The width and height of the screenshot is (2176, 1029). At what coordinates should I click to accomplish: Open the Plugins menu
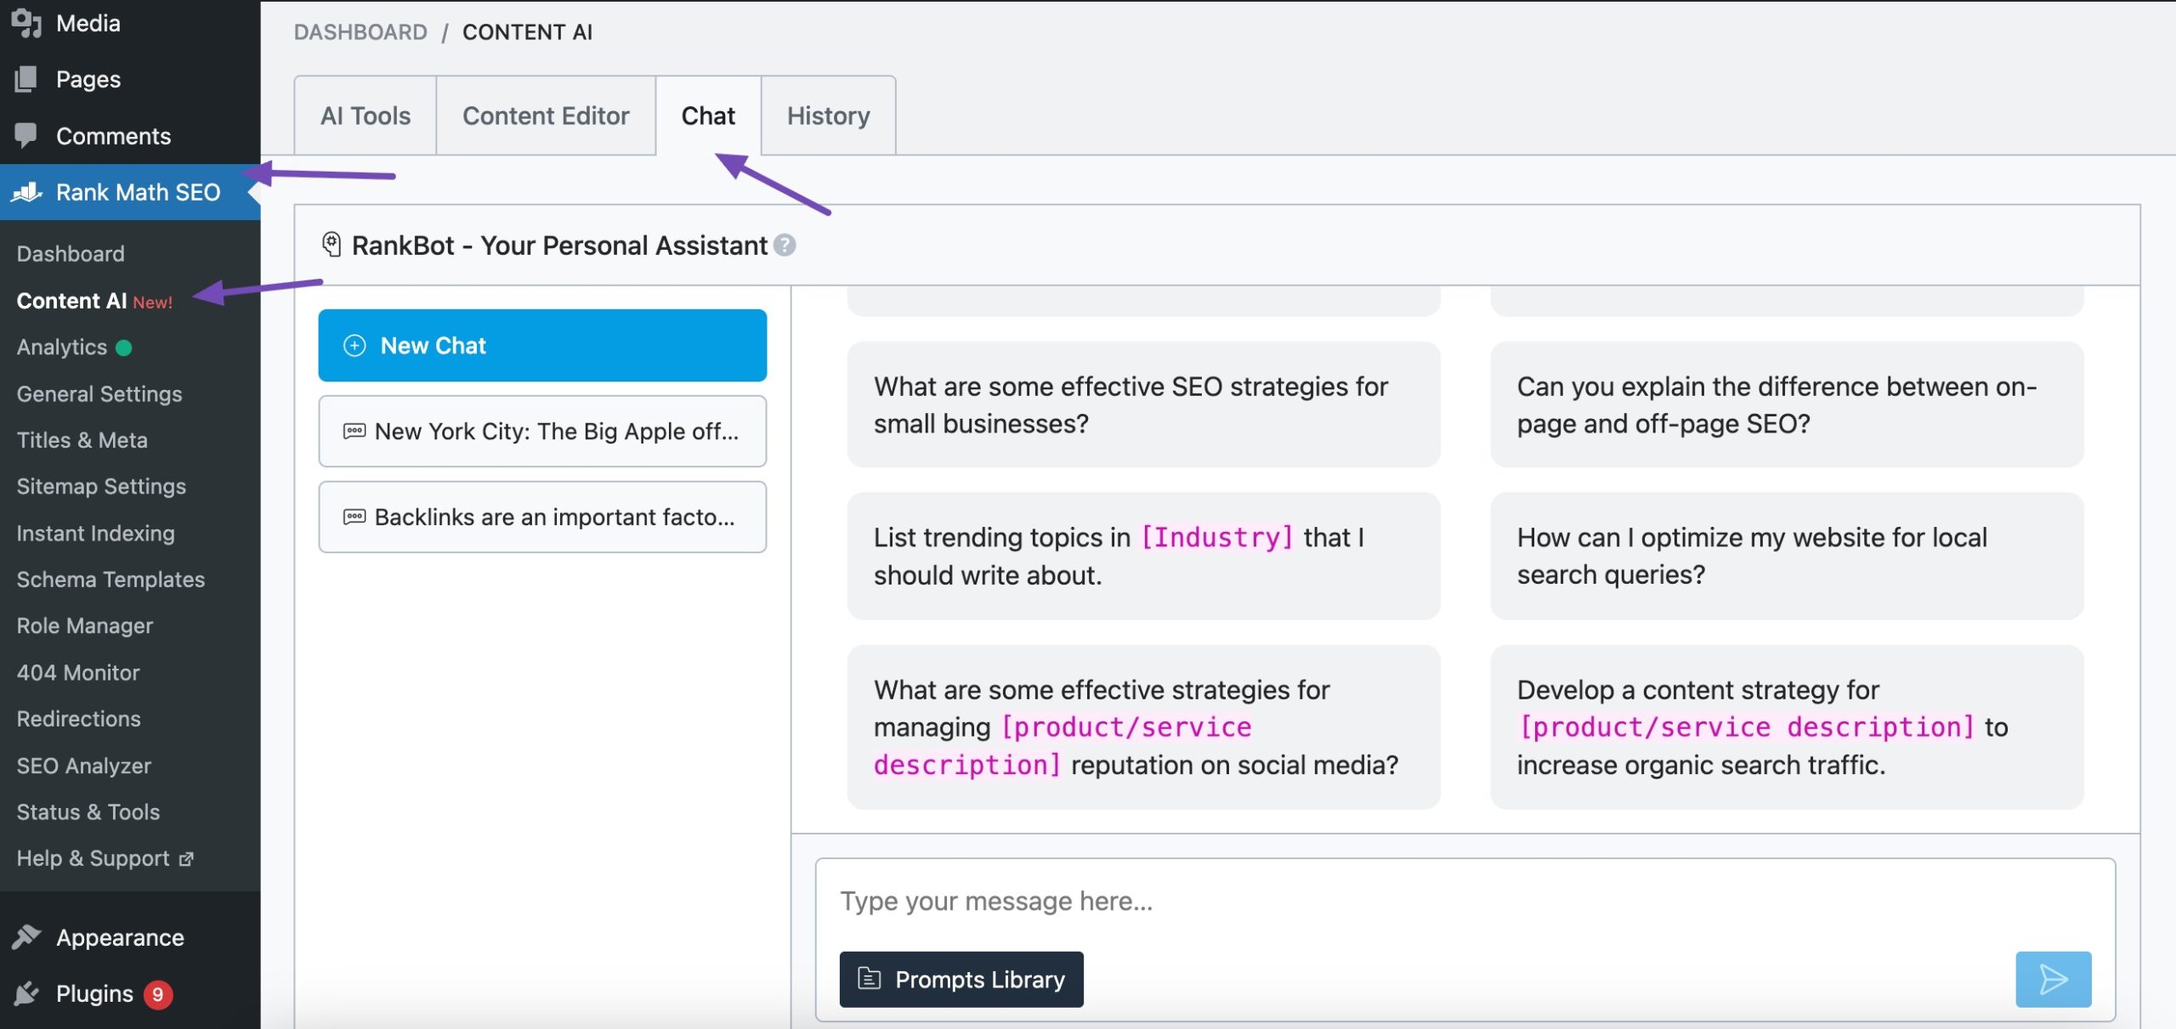pyautogui.click(x=94, y=993)
